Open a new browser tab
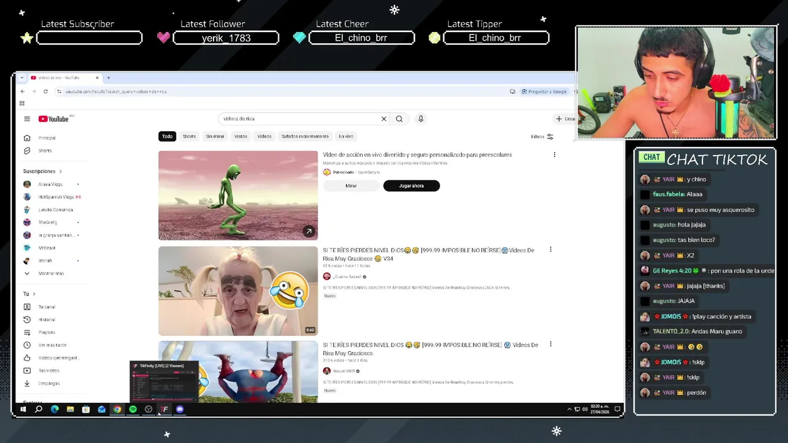The width and height of the screenshot is (788, 443). 108,78
